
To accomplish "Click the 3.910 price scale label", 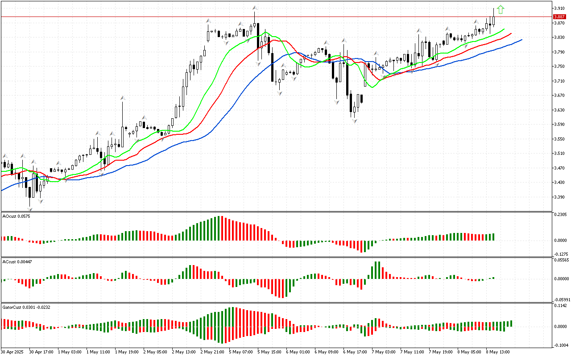I will (559, 8).
